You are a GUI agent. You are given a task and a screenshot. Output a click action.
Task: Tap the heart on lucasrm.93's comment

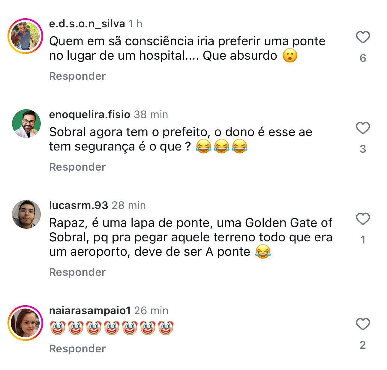coord(363,219)
